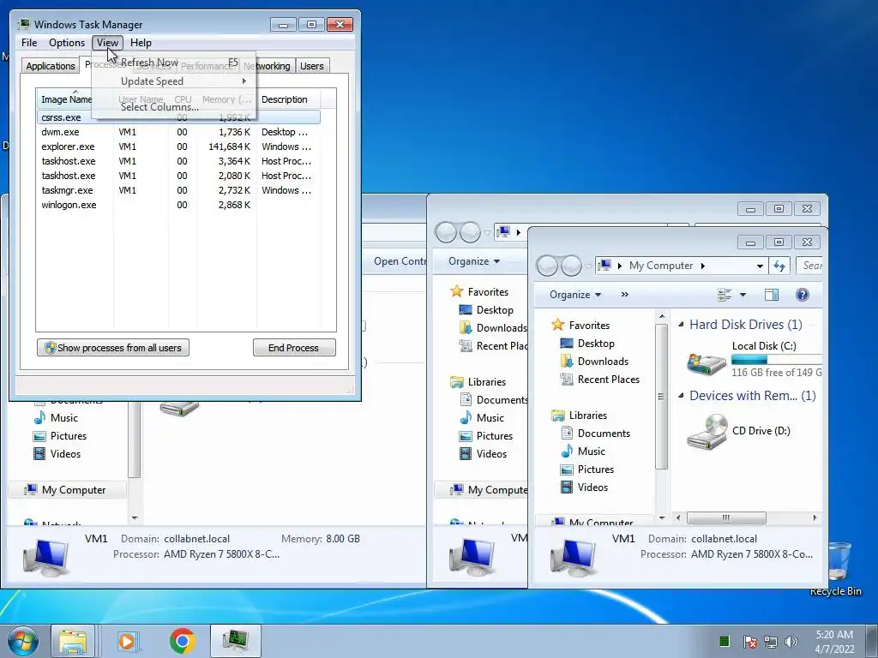Viewport: 878px width, 658px height.
Task: Expand the arrow after My Computer in address bar
Action: pyautogui.click(x=702, y=266)
